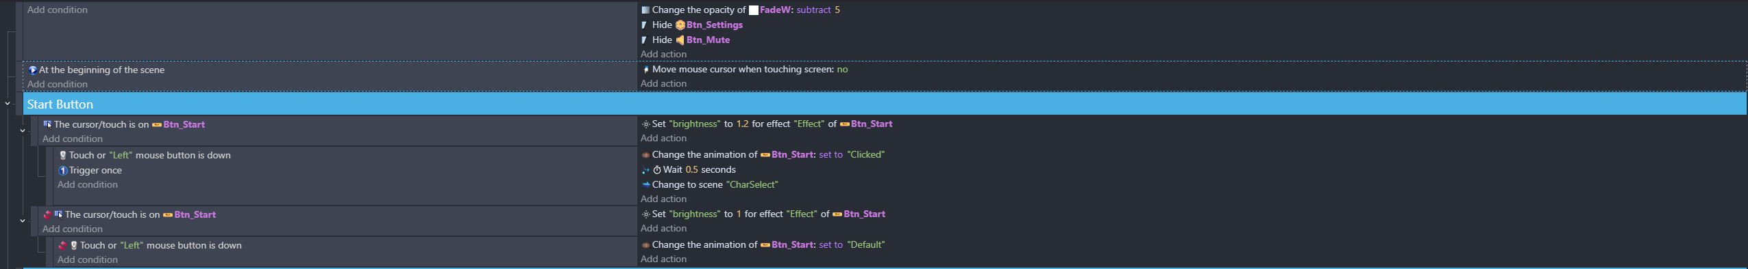The image size is (1748, 269).
Task: Select the 'no' value for move mouse cursor
Action: 842,70
